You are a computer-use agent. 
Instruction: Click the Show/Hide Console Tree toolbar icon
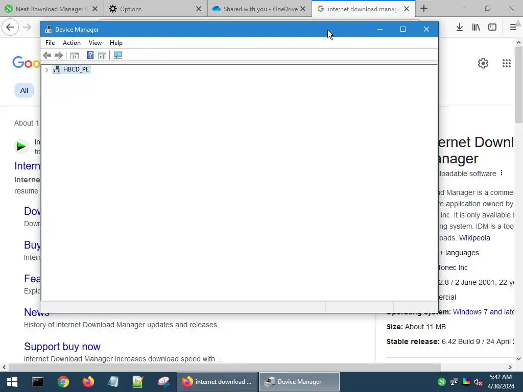(75, 55)
